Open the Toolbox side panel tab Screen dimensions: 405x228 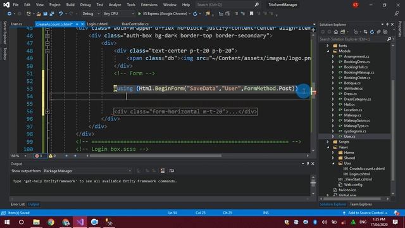tap(4, 54)
